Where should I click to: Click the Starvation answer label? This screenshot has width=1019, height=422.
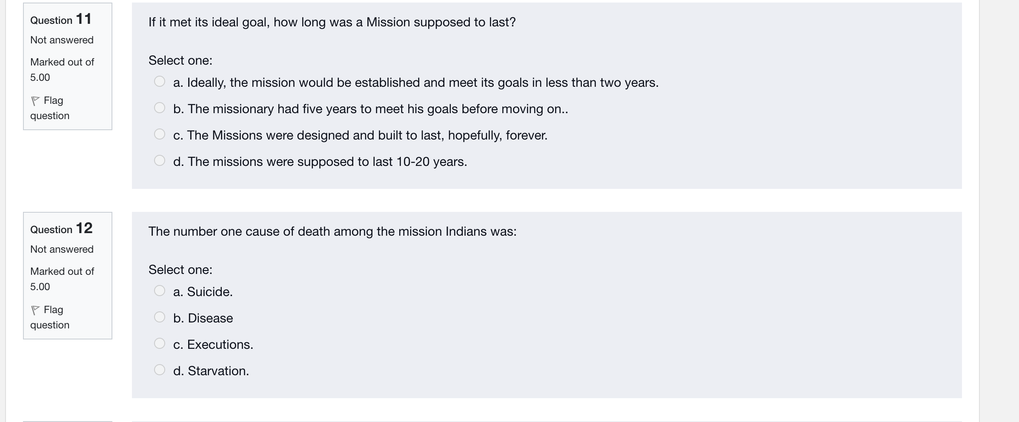click(x=211, y=371)
